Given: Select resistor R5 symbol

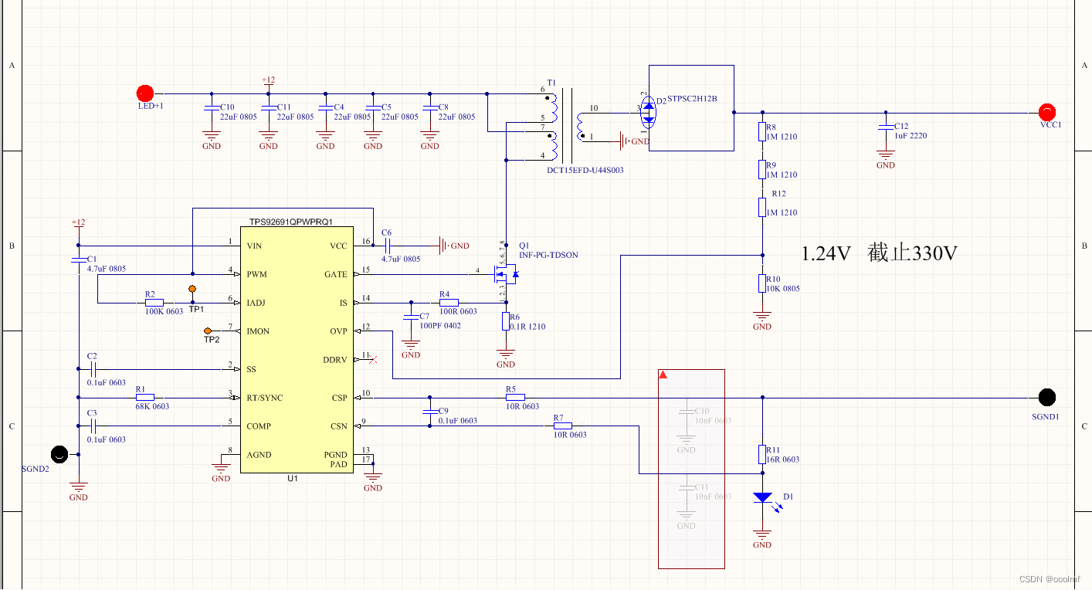Looking at the screenshot, I should tap(515, 398).
